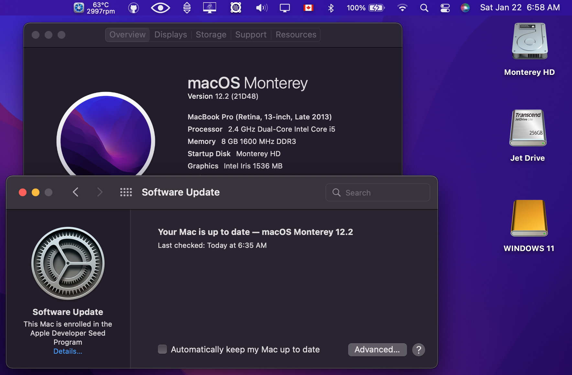Switch to the Overview tab
The width and height of the screenshot is (572, 375).
(127, 35)
